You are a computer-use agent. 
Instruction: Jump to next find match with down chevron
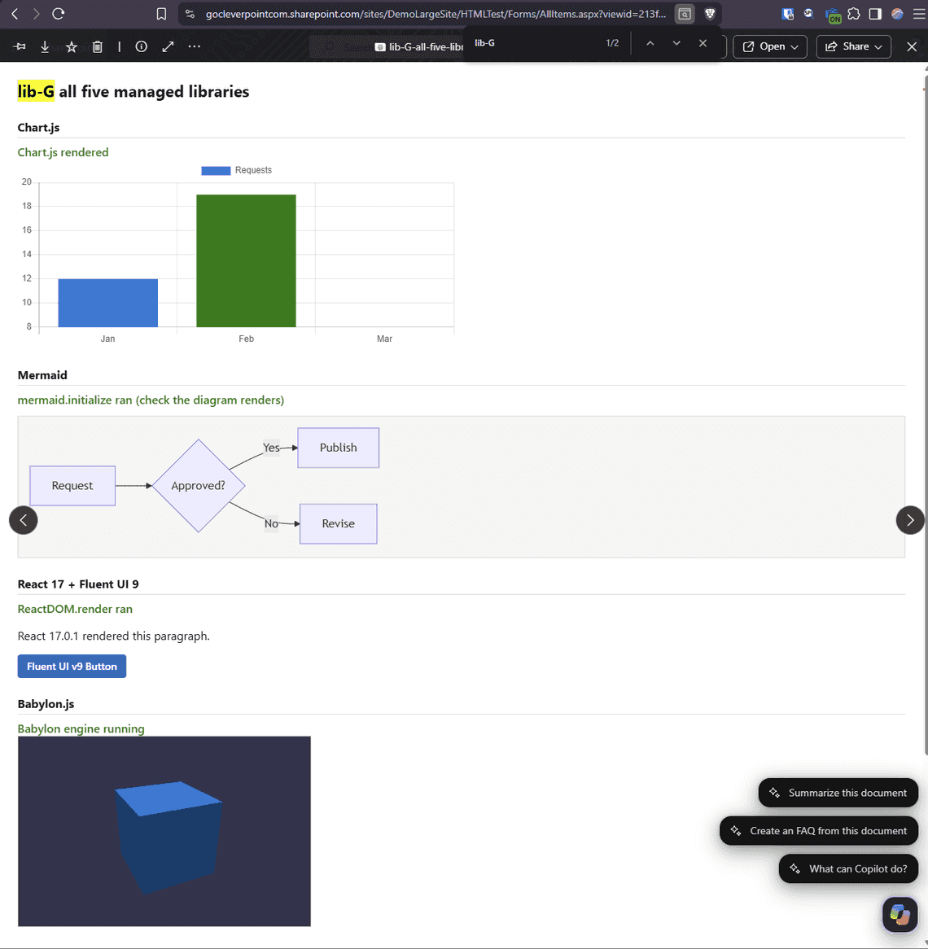tap(676, 43)
